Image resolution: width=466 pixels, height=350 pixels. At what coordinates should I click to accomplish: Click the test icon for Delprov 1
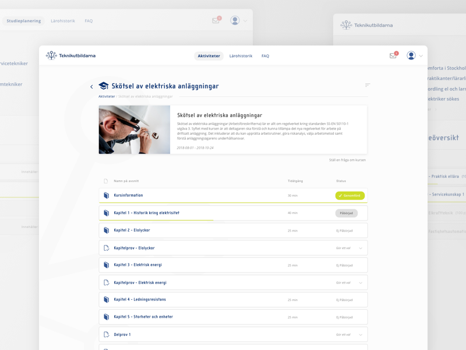click(106, 334)
